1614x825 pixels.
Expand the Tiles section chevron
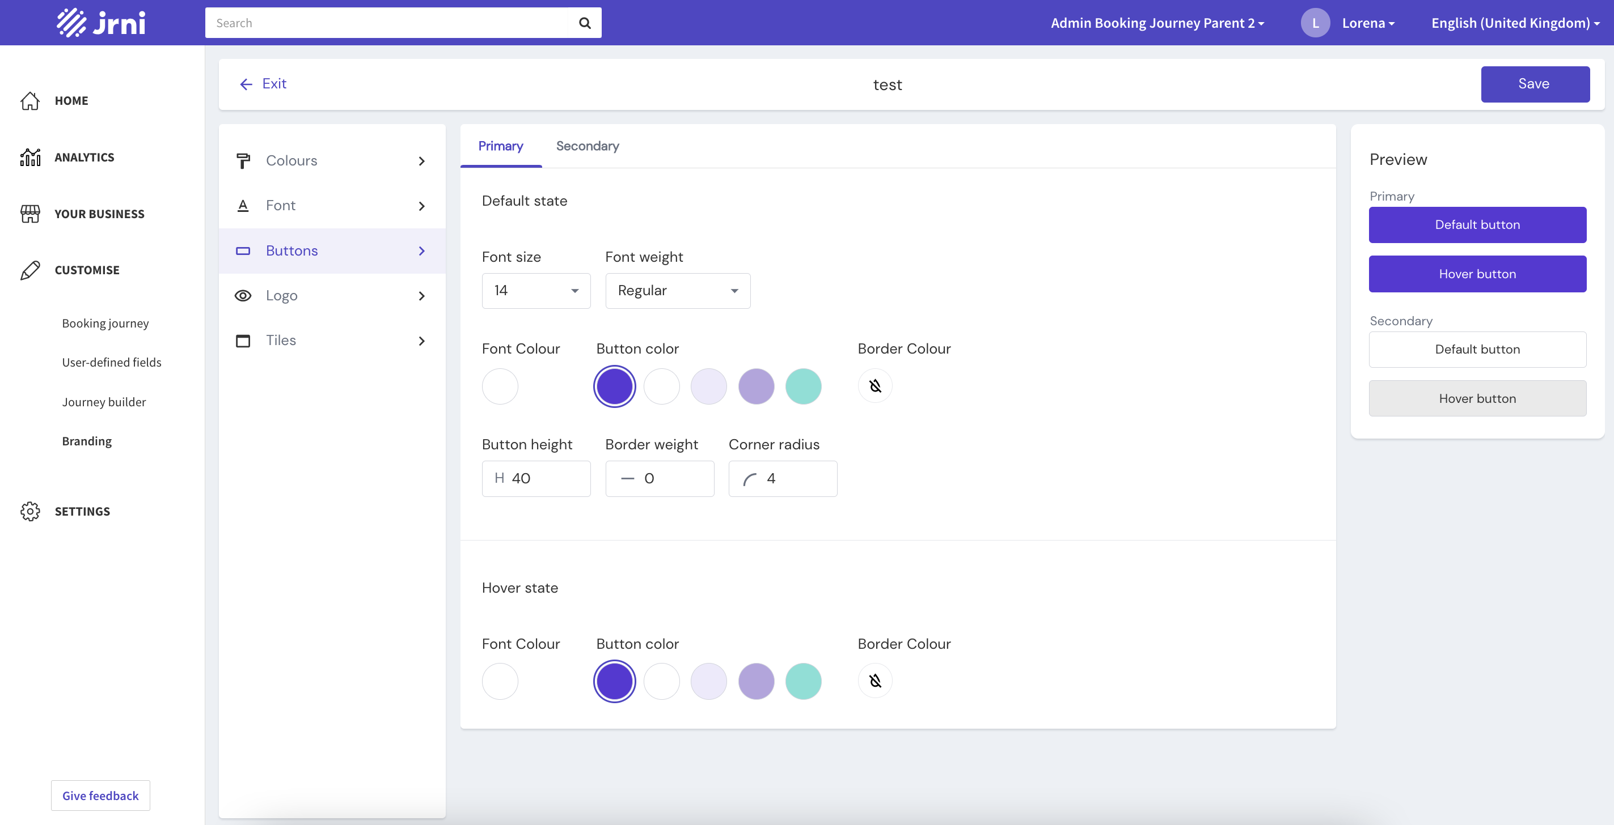(x=422, y=341)
